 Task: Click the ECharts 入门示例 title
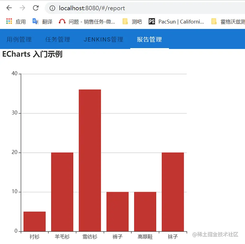tap(32, 54)
